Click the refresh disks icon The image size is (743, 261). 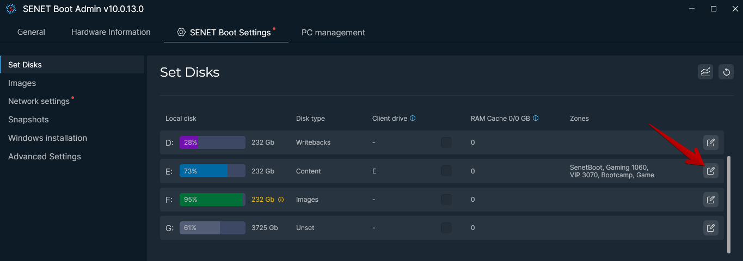(726, 72)
